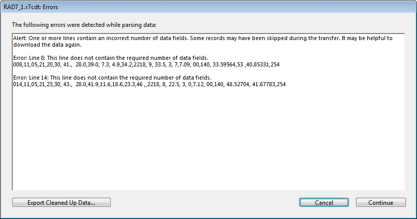Click the value 41.67783 in line 14 record
Screen dimensions: 417x219
tap(264, 85)
